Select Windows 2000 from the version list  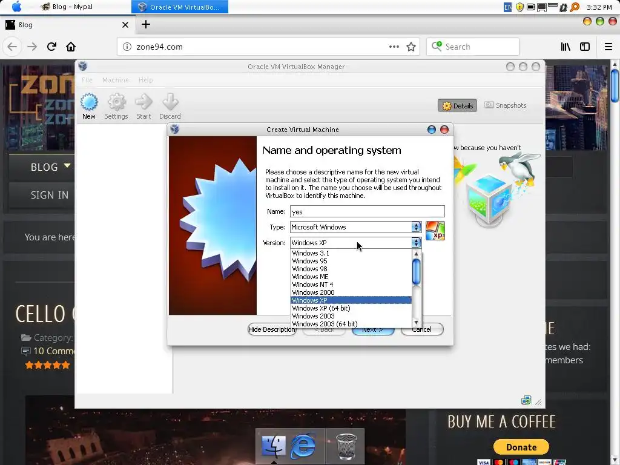point(351,292)
